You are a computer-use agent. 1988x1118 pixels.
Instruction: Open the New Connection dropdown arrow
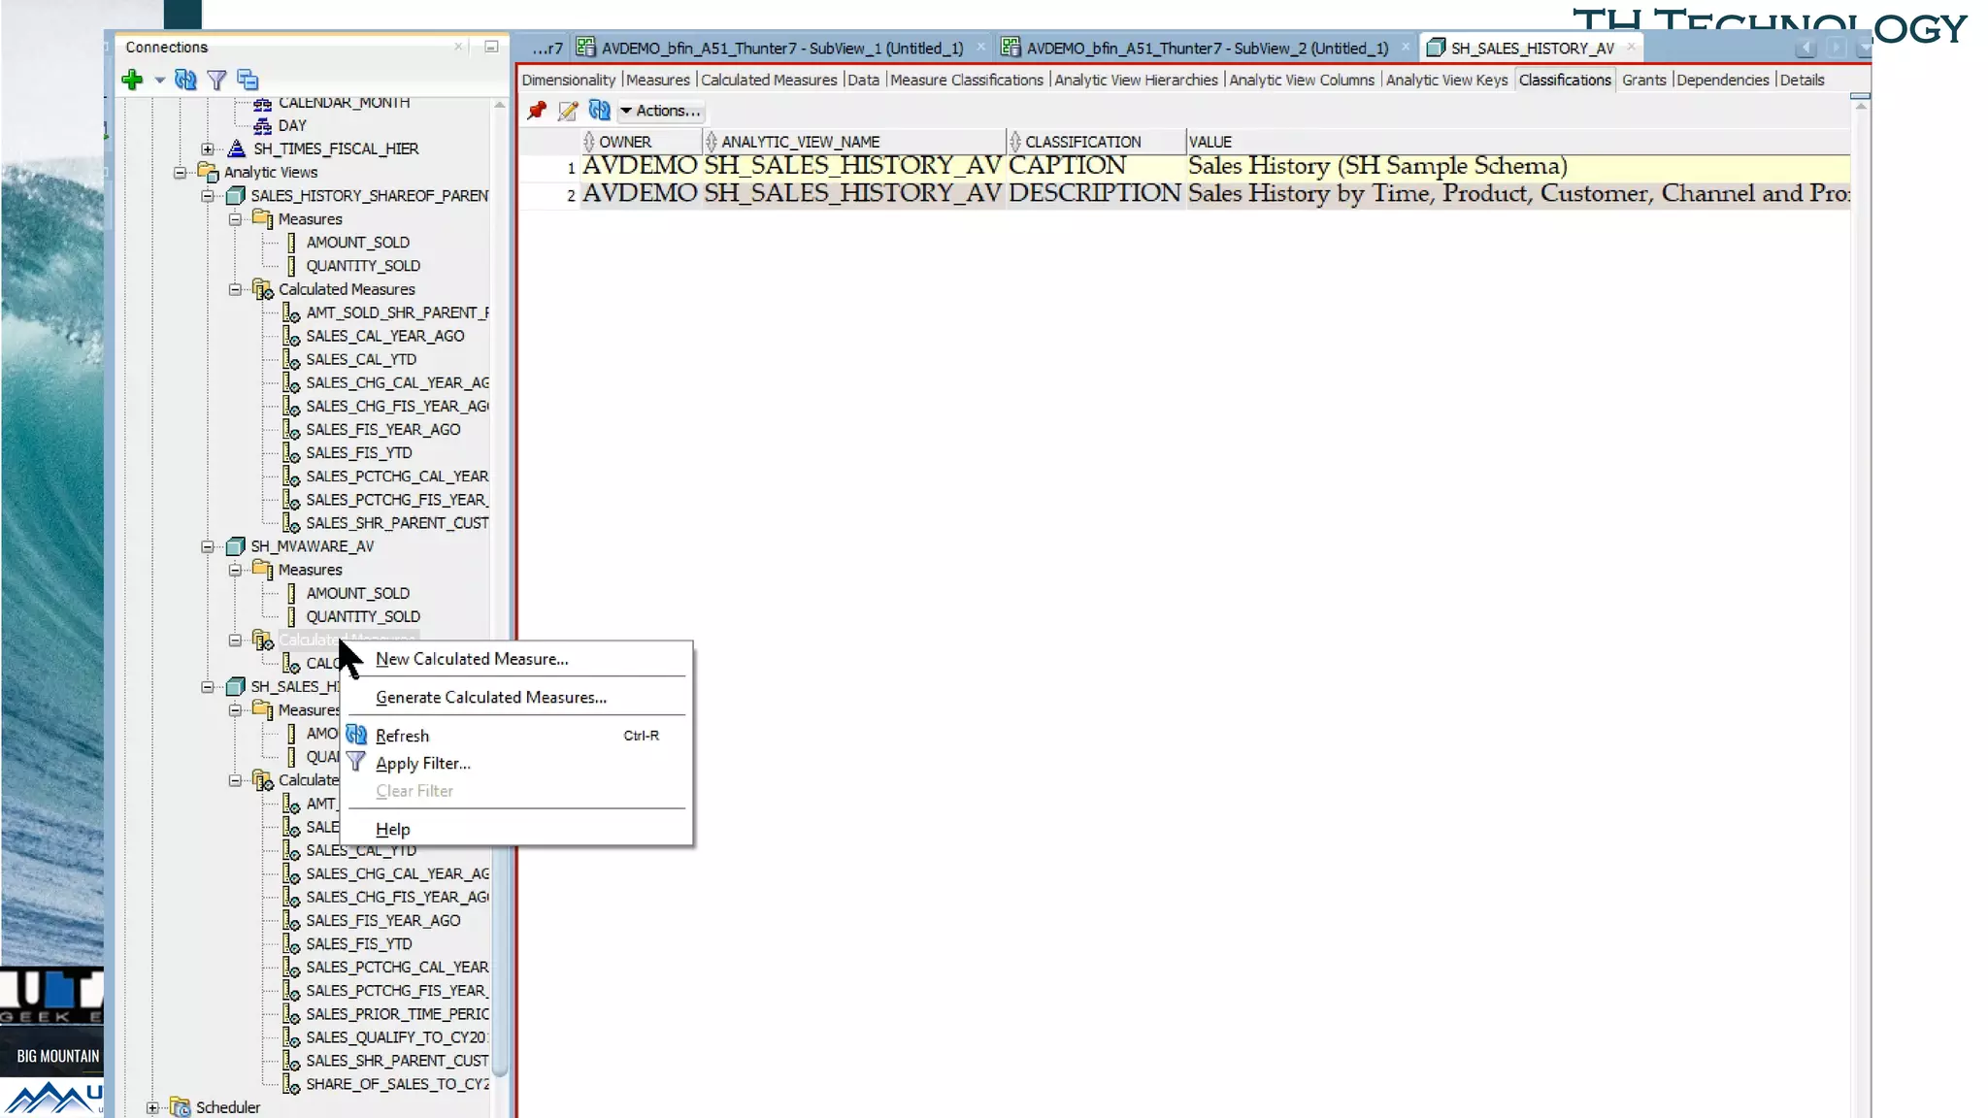pyautogui.click(x=159, y=81)
